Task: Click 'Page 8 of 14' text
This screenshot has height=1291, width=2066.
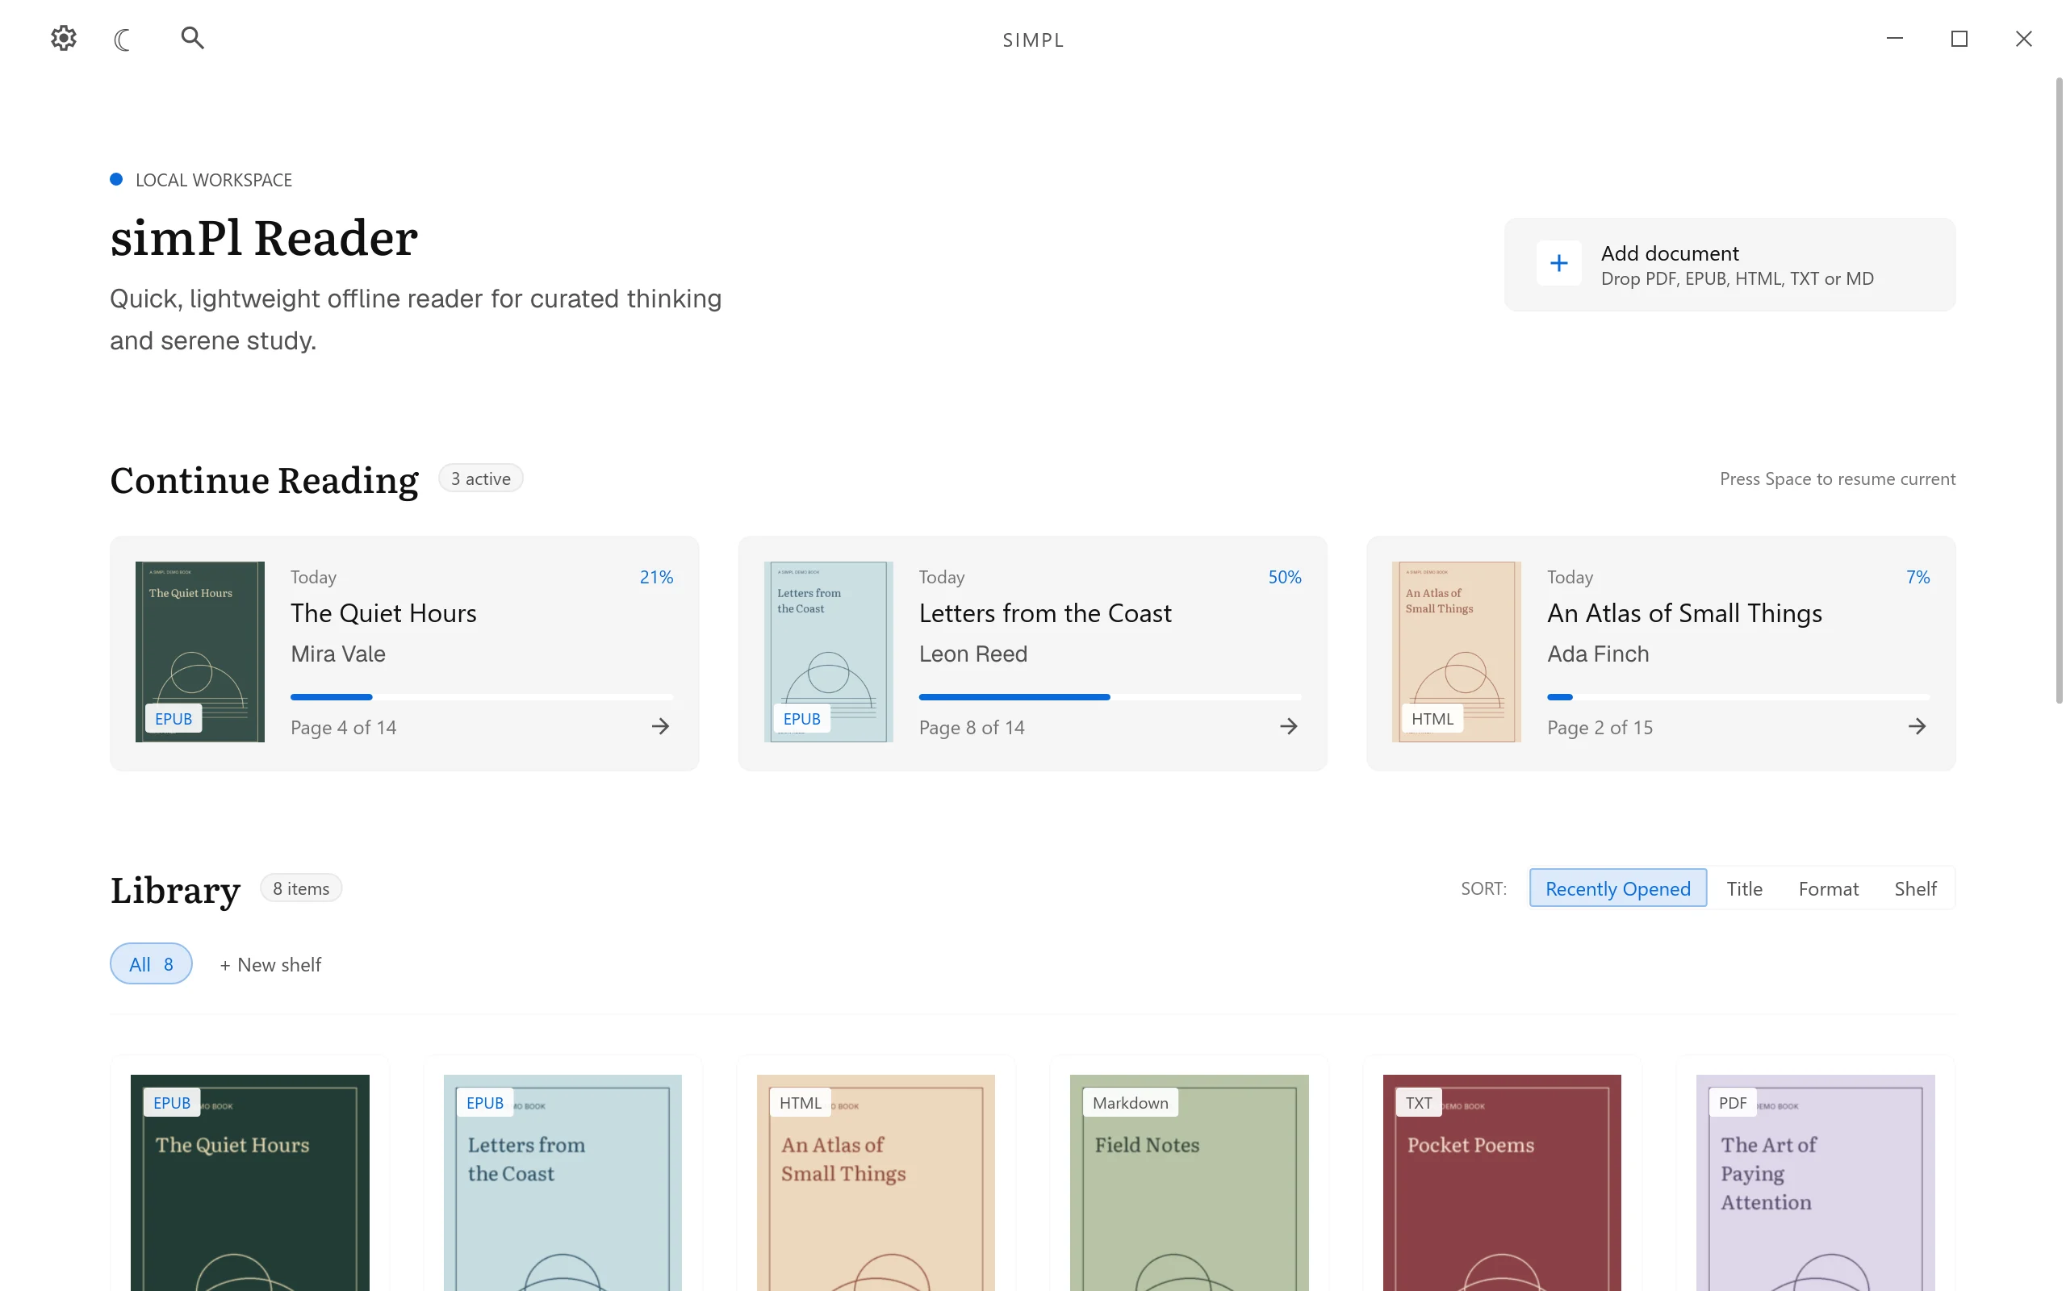Action: pyautogui.click(x=972, y=728)
